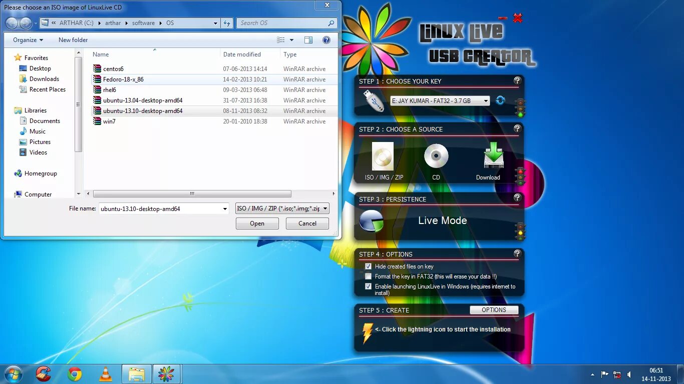Click the software breadcrumb in address bar
684x384 pixels.
tap(143, 23)
